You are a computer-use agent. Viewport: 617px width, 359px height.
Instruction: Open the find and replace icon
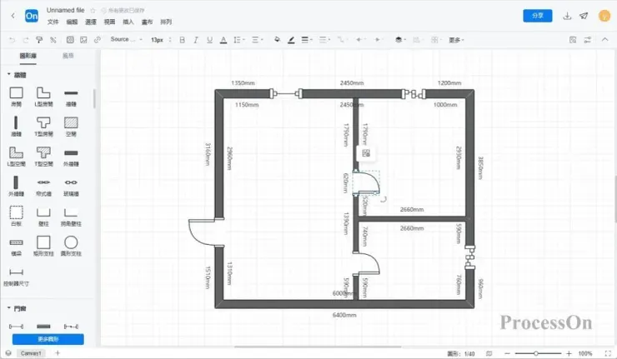pos(573,40)
